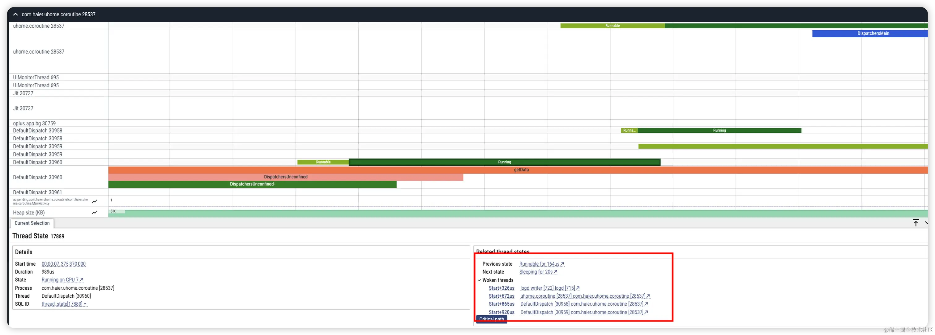This screenshot has height=335, width=935.
Task: Collapse the Woken threads list
Action: coord(479,280)
